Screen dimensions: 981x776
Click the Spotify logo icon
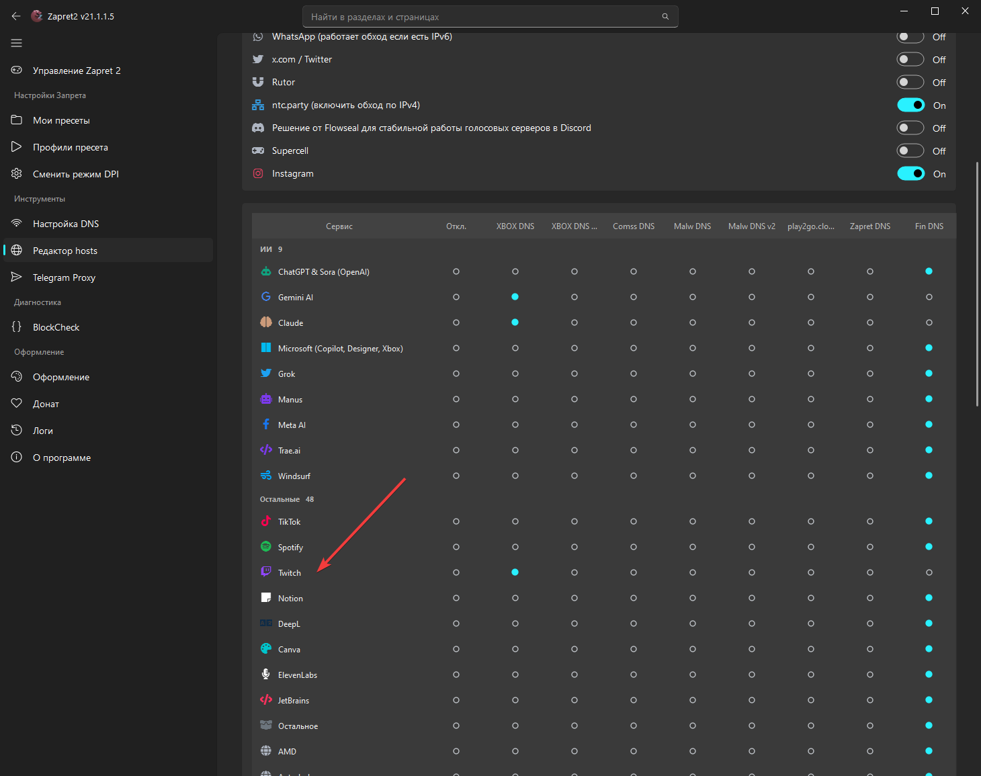[266, 547]
